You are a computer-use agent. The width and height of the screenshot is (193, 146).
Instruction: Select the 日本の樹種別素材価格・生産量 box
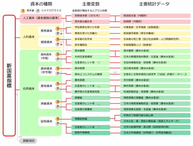pyautogui.click(x=155, y=57)
